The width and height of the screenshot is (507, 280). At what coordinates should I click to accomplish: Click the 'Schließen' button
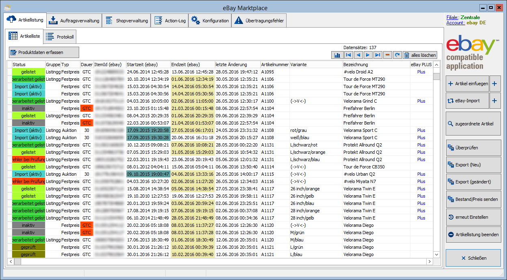coord(473,258)
